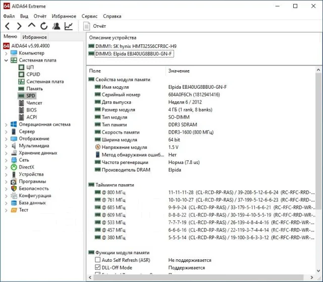Expand the Компьютер node
The width and height of the screenshot is (323, 282).
tap(6, 53)
